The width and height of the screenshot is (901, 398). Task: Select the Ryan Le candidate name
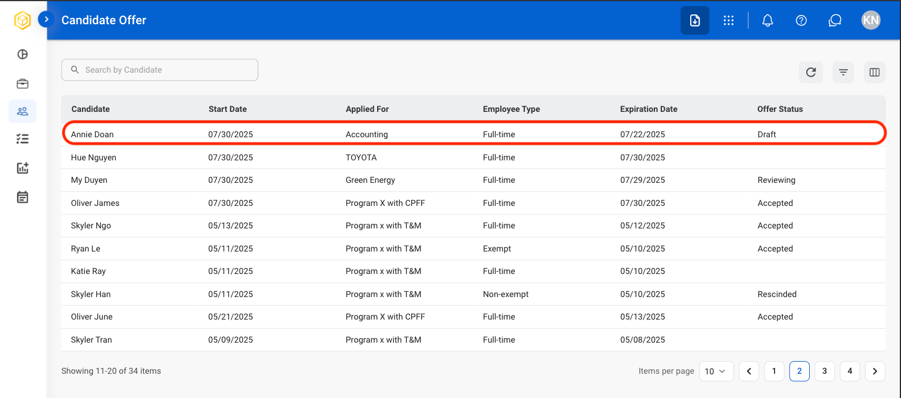pyautogui.click(x=85, y=249)
